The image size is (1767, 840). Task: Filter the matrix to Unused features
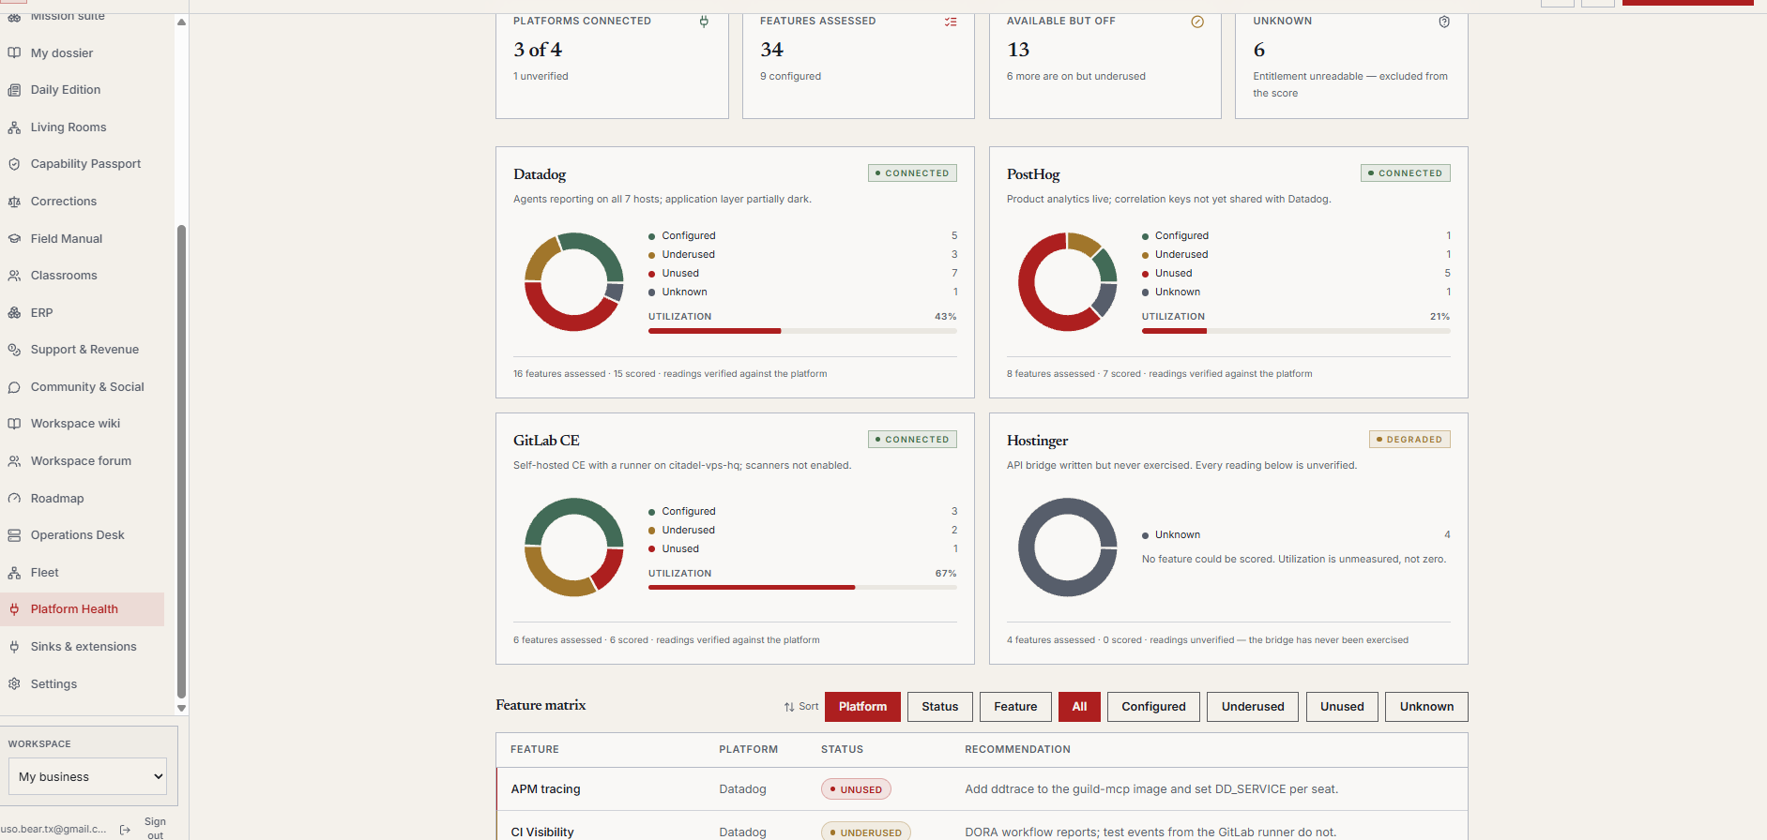[1342, 707]
